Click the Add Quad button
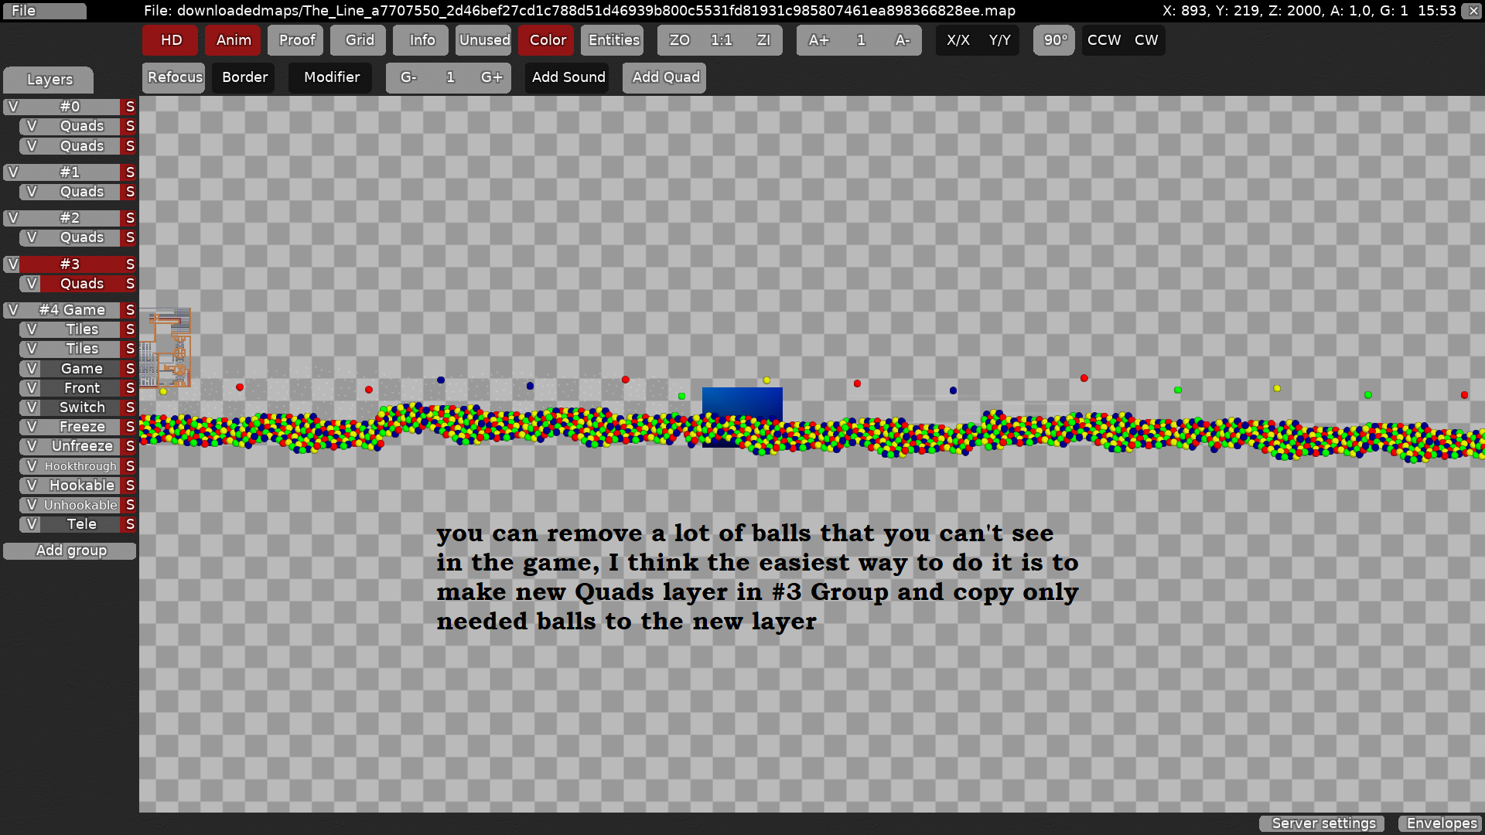The height and width of the screenshot is (835, 1485). 665,77
